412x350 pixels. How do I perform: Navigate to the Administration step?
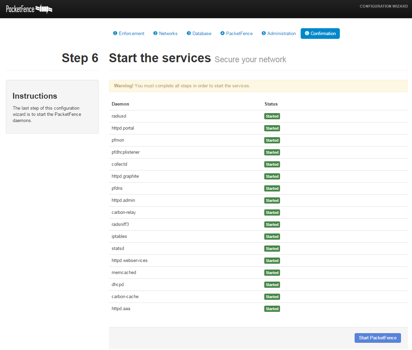(x=281, y=33)
